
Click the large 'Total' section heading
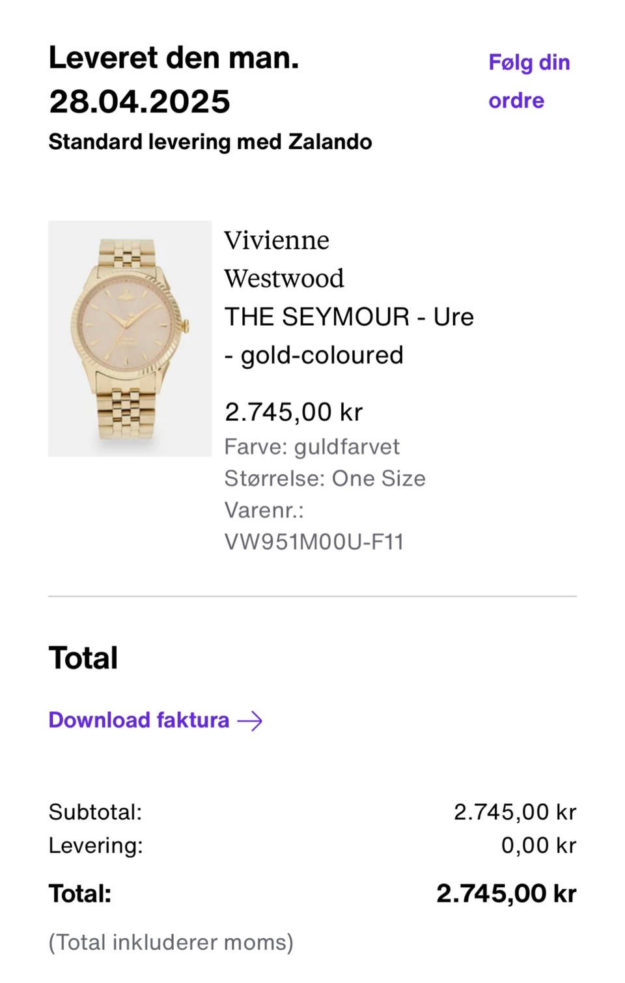[83, 658]
